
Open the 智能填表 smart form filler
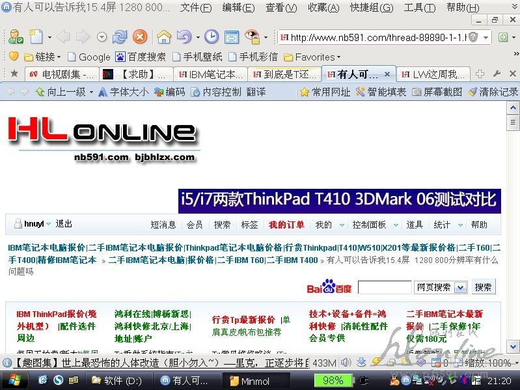[380, 92]
